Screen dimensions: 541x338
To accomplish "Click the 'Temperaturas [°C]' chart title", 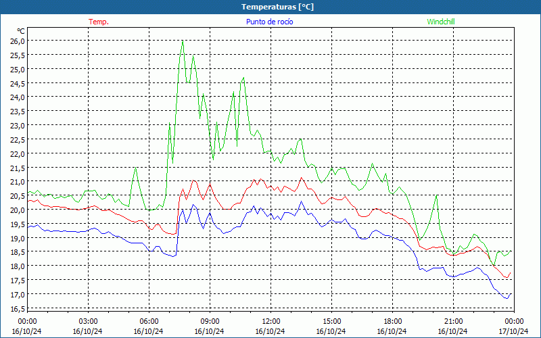I will (277, 7).
